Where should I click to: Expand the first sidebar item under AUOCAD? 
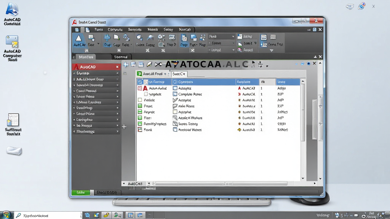click(96, 73)
